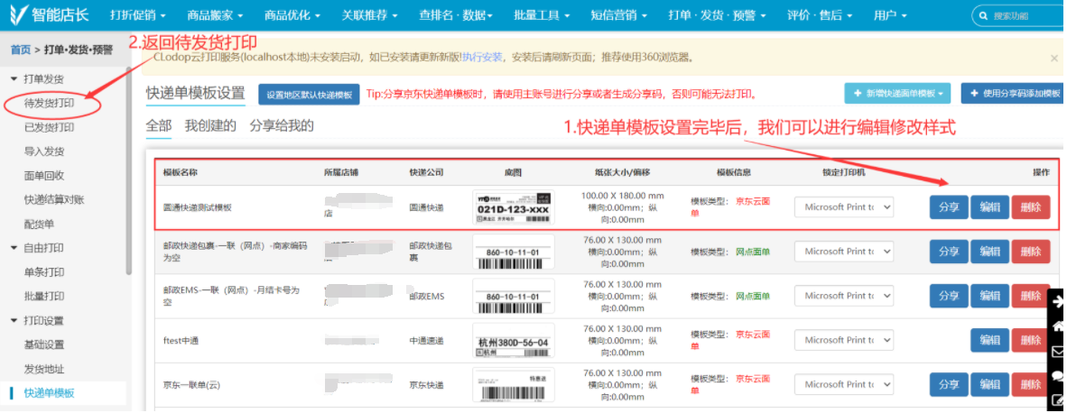1067x413 pixels.
Task: Click the 圆通快递 template preview thumbnail
Action: 513,207
